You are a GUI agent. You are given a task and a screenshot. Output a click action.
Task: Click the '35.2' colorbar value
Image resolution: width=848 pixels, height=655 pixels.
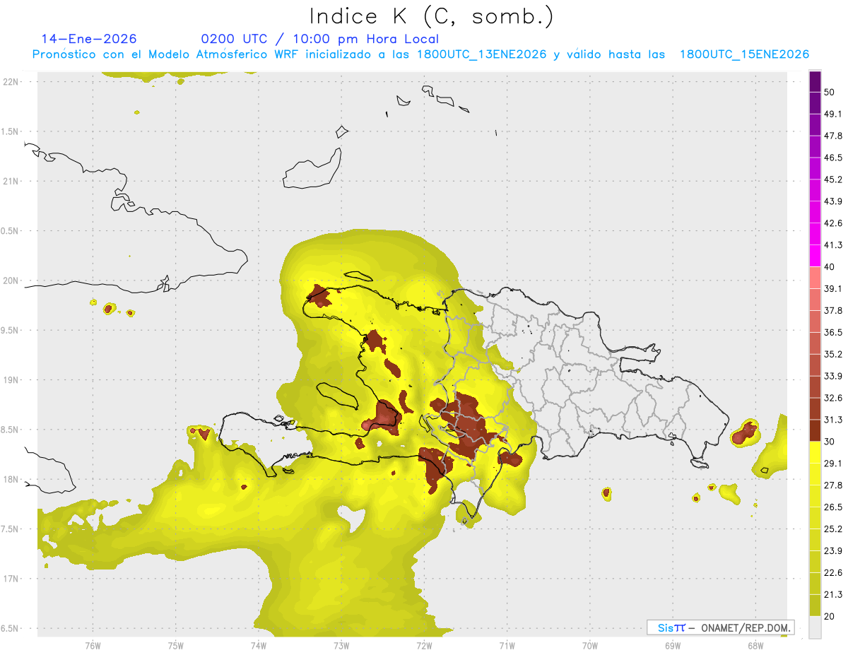pos(833,354)
